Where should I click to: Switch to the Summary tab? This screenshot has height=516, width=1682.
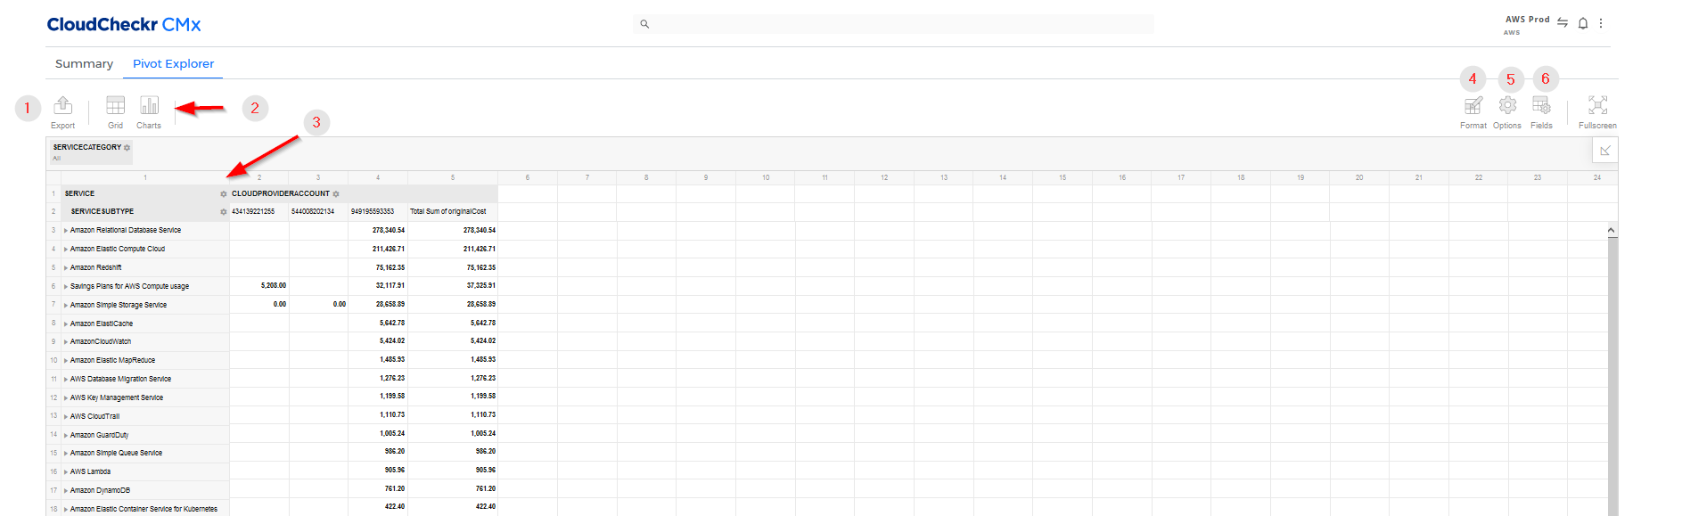(84, 63)
